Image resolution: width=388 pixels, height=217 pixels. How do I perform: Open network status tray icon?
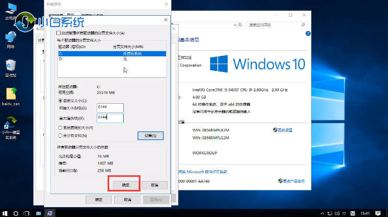(330, 213)
